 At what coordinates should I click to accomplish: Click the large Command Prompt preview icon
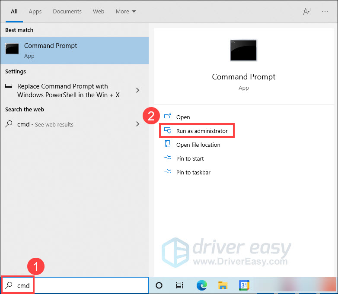coord(243,50)
